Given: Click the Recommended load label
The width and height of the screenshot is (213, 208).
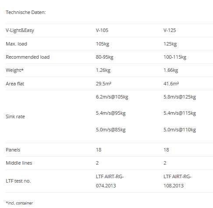Looking at the screenshot, I should coord(28,57).
